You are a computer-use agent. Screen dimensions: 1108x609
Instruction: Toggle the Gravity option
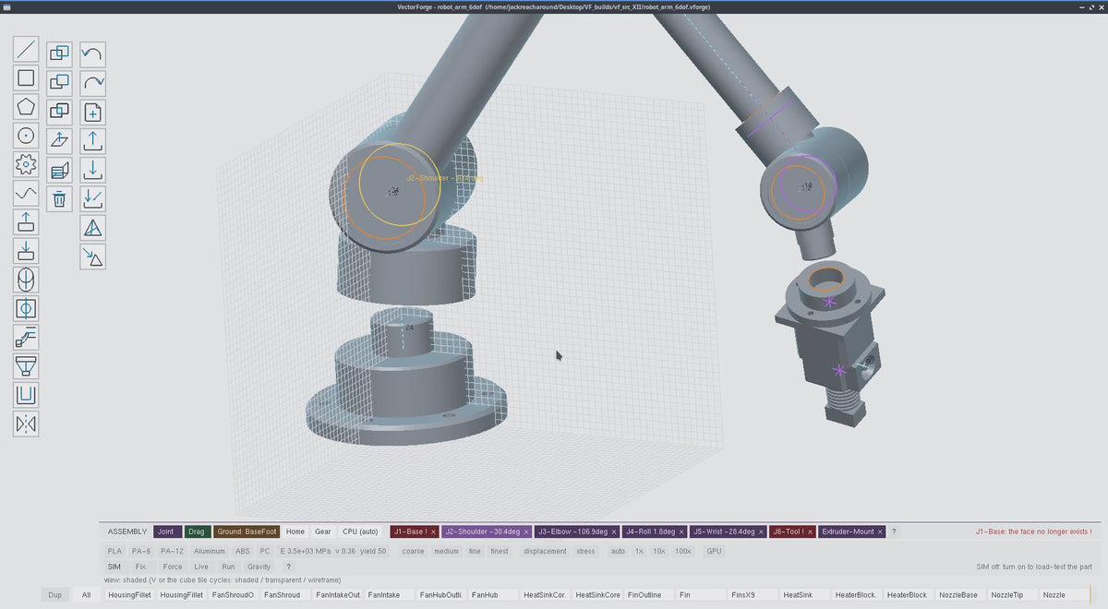259,567
